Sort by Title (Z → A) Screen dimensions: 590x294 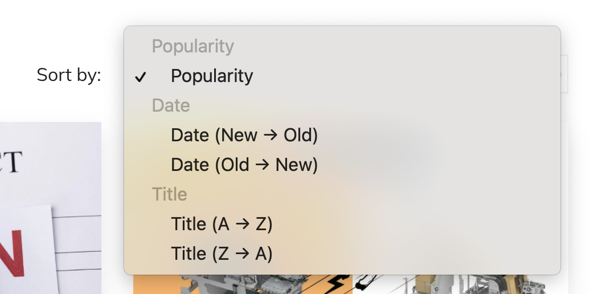342,254
